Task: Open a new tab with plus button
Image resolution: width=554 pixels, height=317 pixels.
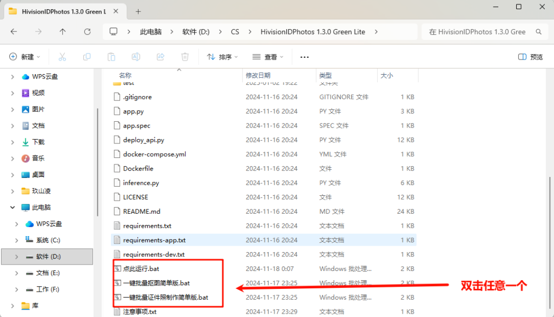Action: pos(138,11)
